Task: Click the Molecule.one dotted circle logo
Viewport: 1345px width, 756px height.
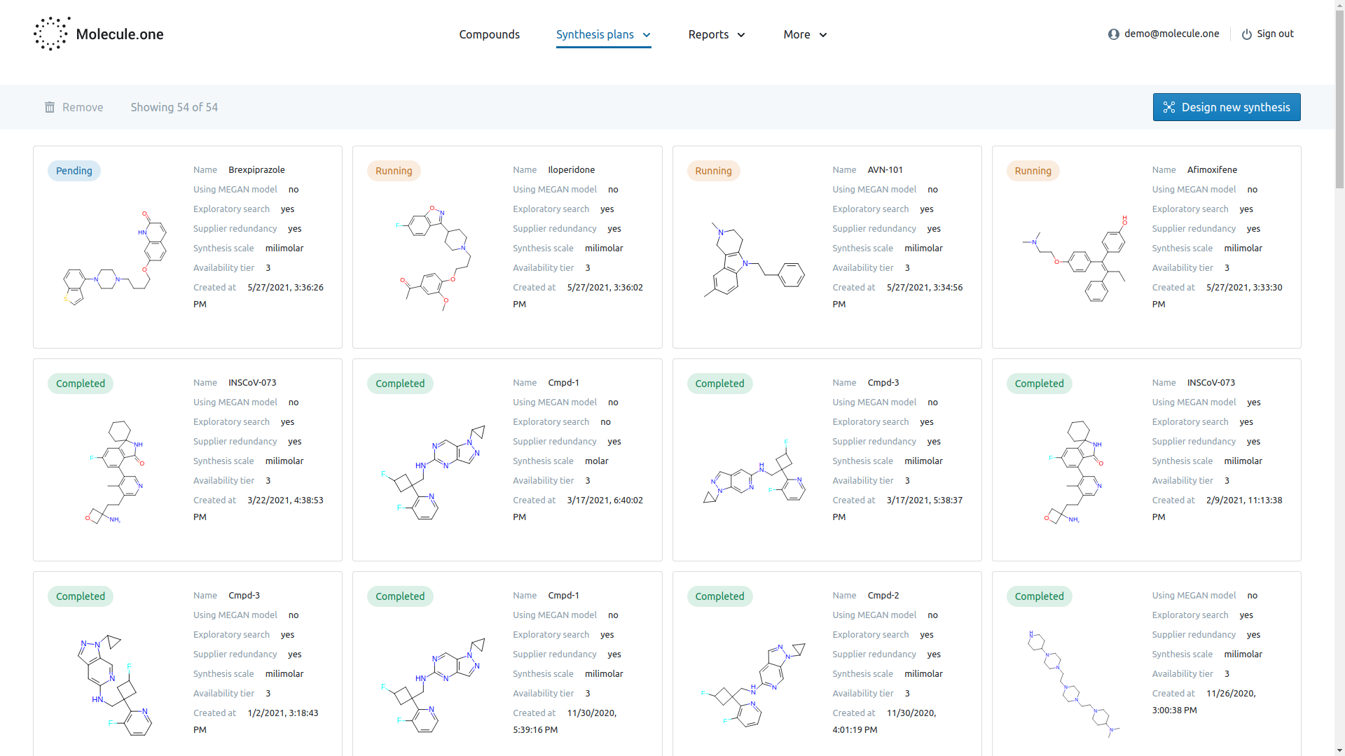Action: [x=50, y=34]
